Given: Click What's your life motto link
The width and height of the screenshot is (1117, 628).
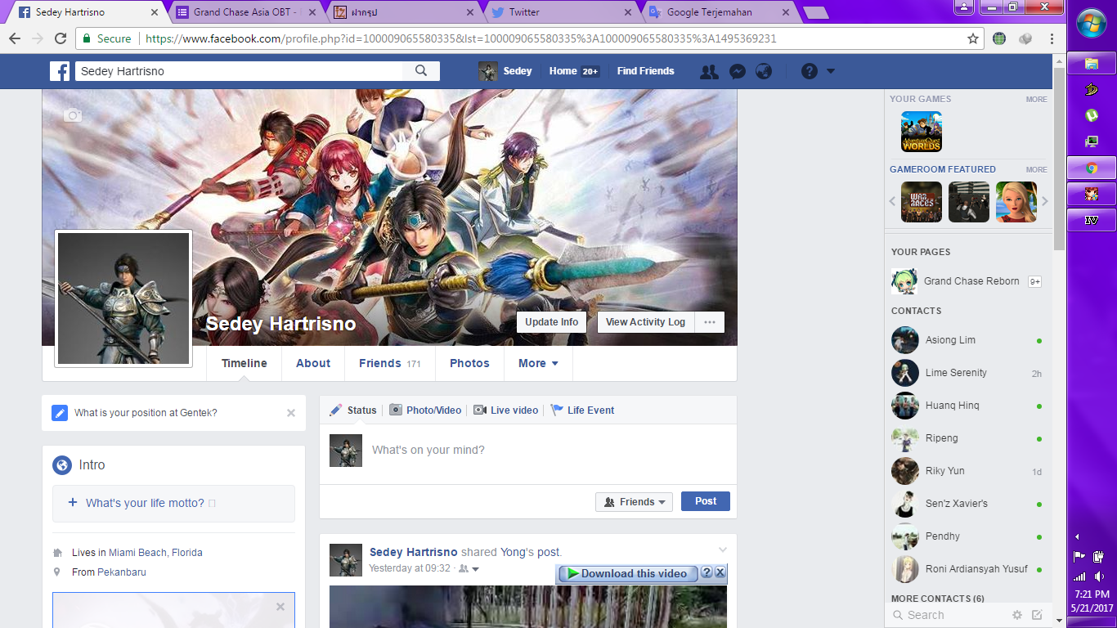Looking at the screenshot, I should click(x=145, y=503).
